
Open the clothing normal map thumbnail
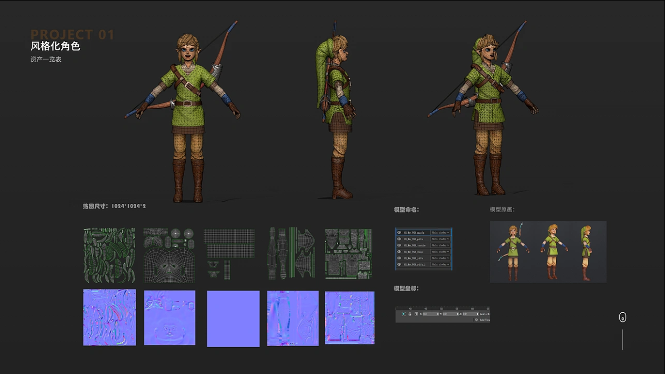tap(349, 317)
